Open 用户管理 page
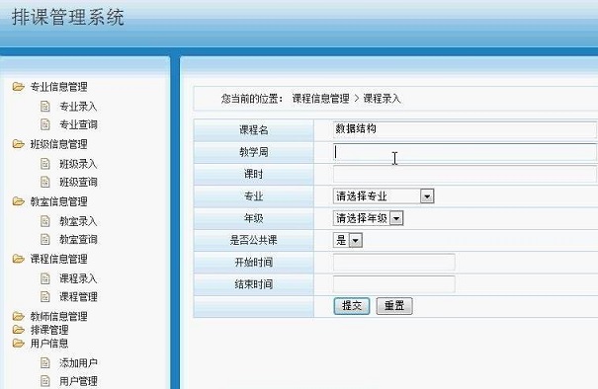Viewport: 598px width, 389px height. click(78, 381)
